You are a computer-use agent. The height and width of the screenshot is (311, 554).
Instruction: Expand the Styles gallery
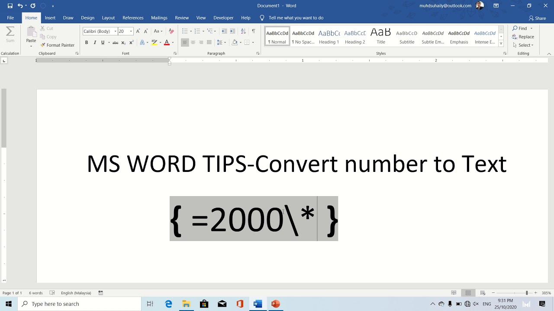pos(501,43)
